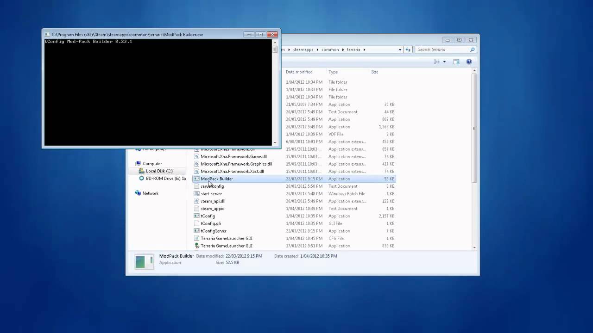The image size is (593, 333).
Task: Click the terraria breadcrumb segment
Action: (353, 49)
